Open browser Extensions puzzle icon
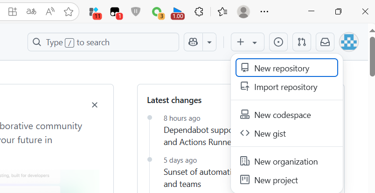This screenshot has width=375, height=193. pyautogui.click(x=199, y=12)
